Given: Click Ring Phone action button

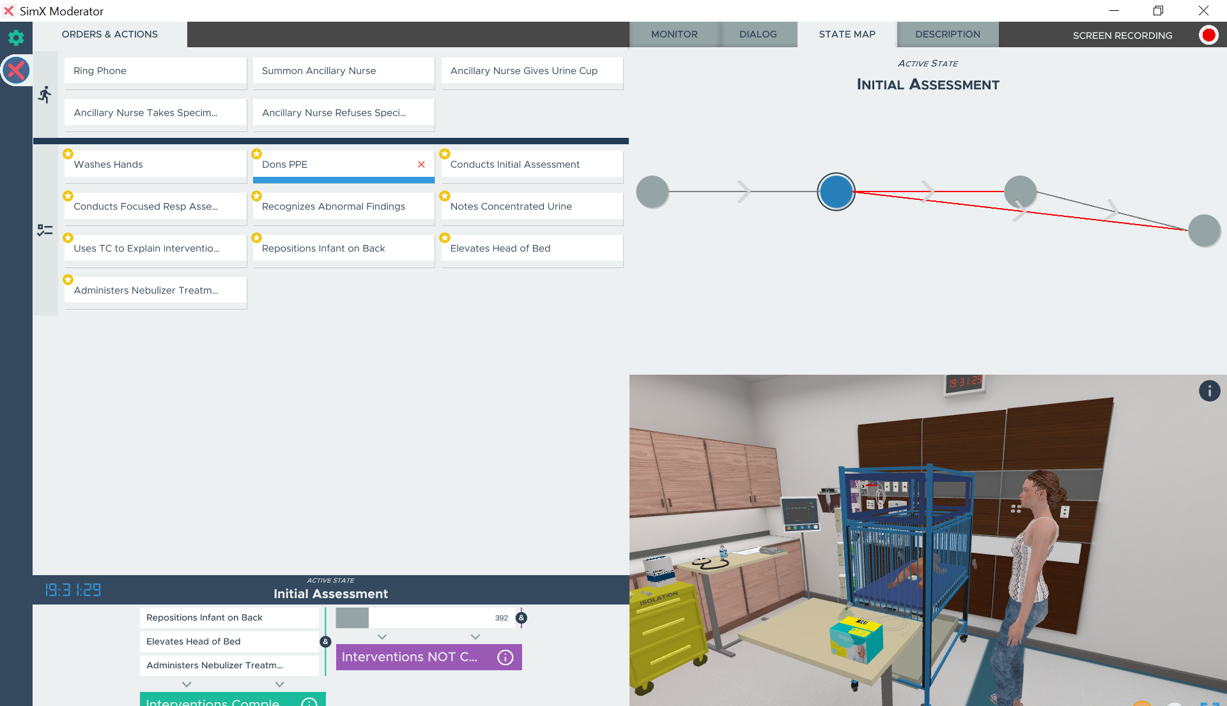Looking at the screenshot, I should pos(155,71).
